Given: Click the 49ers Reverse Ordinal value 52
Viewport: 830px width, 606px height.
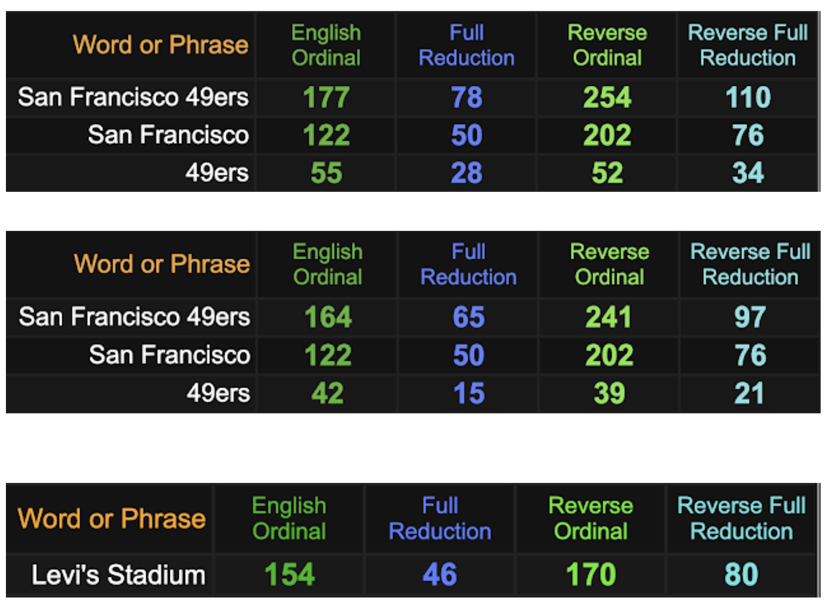Looking at the screenshot, I should 607,173.
